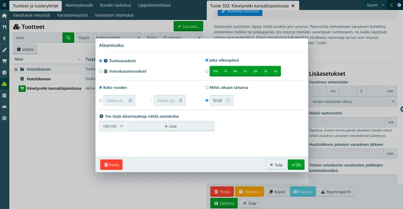Image resolution: width=403 pixels, height=209 pixels.
Task: Sort the Nimi column by its arrow
Action: (x=79, y=60)
